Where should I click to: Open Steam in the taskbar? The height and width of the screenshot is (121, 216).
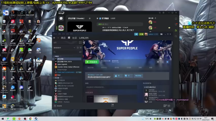pyautogui.click(x=36, y=119)
